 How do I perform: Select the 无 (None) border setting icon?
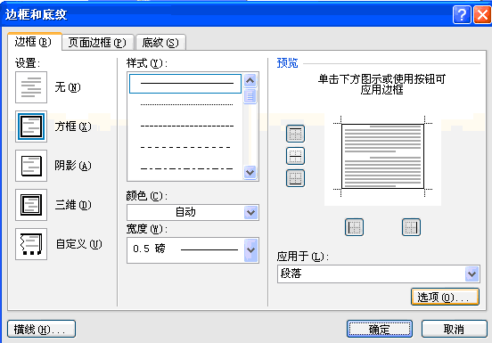click(x=31, y=87)
